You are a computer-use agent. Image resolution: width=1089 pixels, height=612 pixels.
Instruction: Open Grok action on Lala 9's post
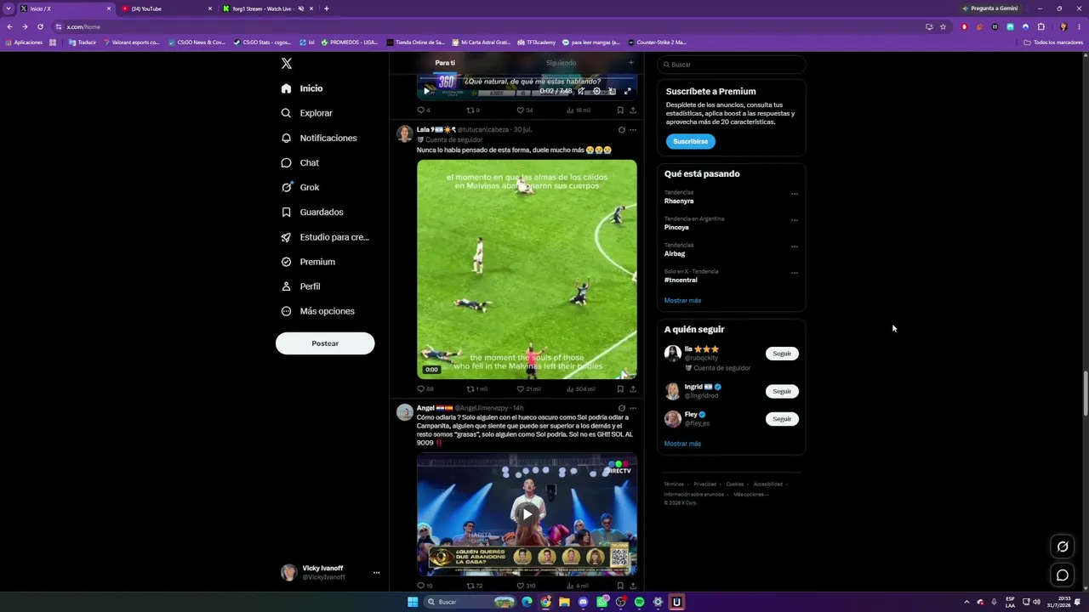coord(621,130)
